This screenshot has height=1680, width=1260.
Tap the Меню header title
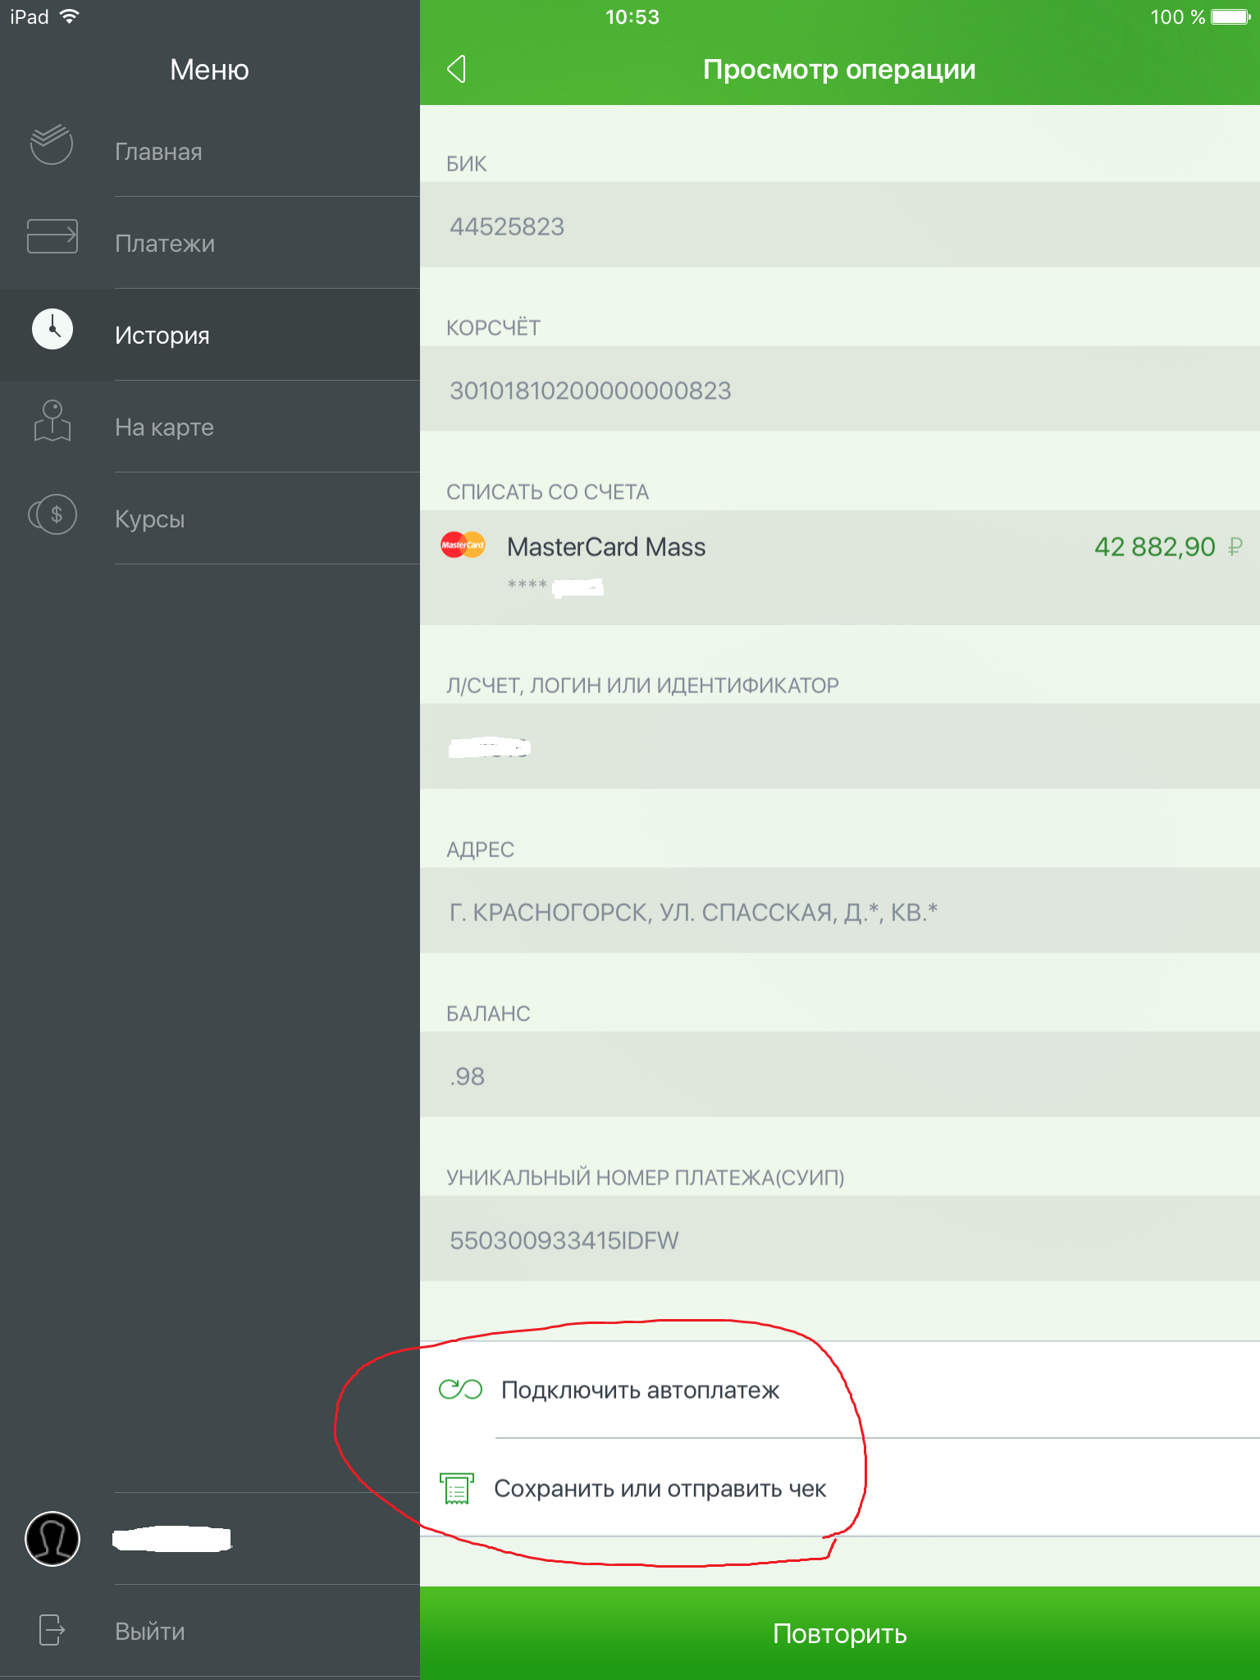(x=209, y=70)
